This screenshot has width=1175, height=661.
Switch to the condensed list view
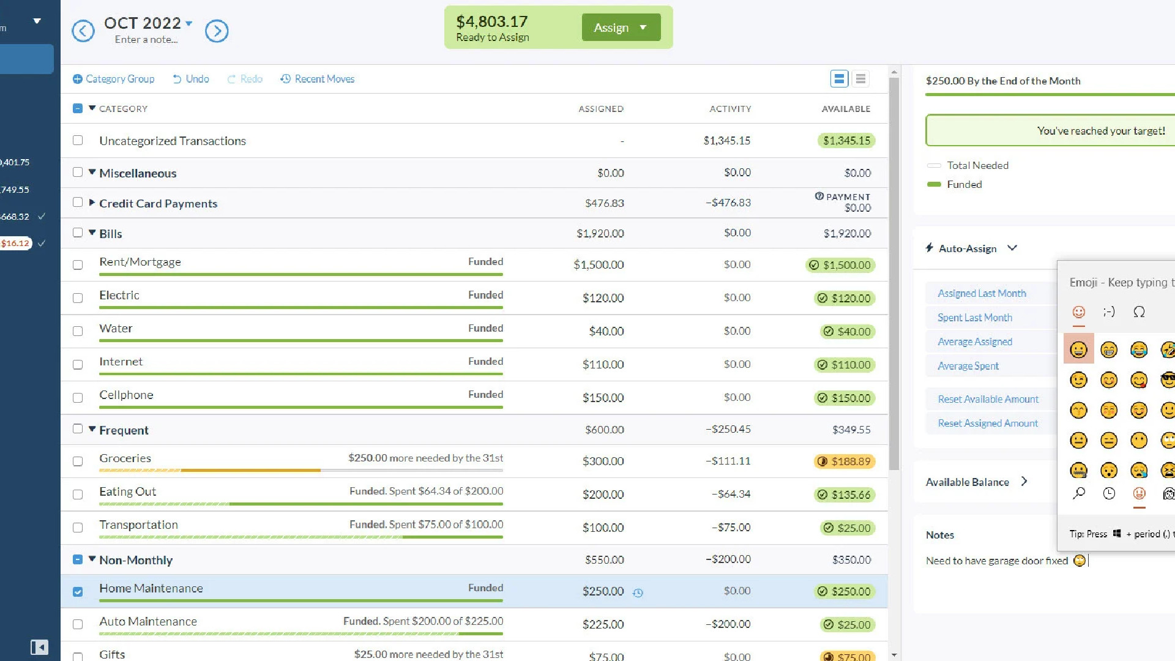coord(860,78)
